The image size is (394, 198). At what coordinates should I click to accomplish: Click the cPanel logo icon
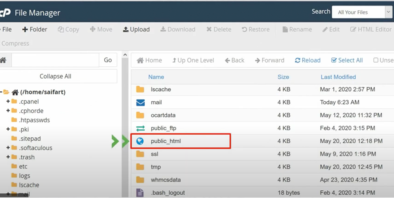tap(5, 13)
